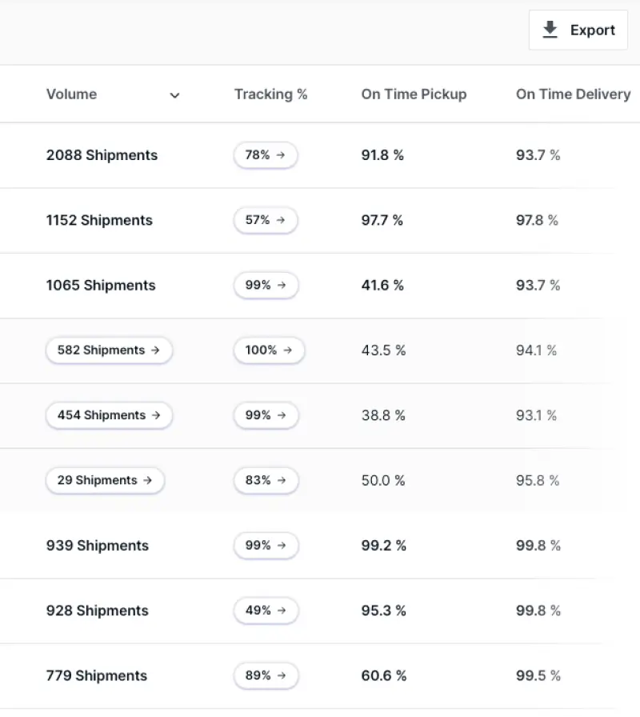Click the Tracking % column header
Viewport: 640px width, 717px height.
[270, 94]
